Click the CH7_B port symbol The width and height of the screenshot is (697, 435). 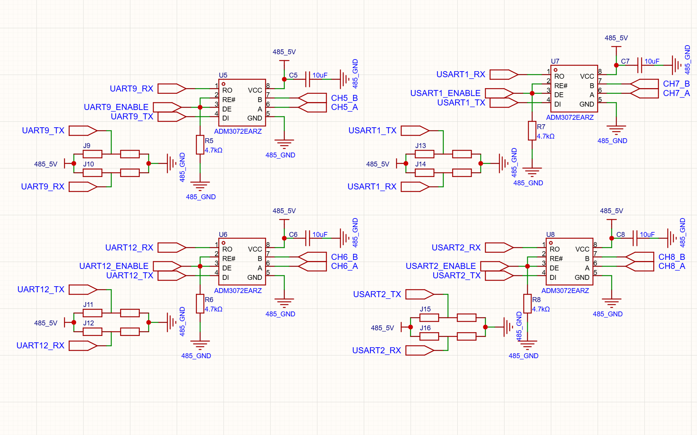click(x=644, y=84)
